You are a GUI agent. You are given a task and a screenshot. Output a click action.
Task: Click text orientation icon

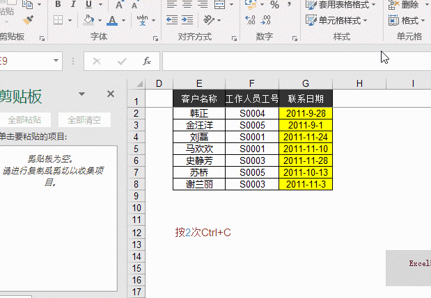pos(209,20)
